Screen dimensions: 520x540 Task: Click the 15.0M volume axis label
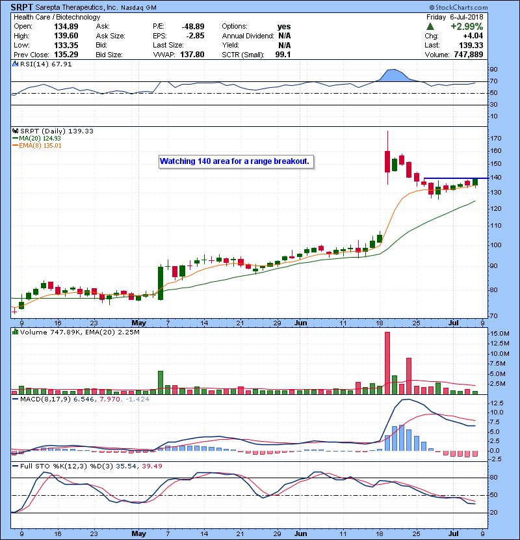coord(500,333)
